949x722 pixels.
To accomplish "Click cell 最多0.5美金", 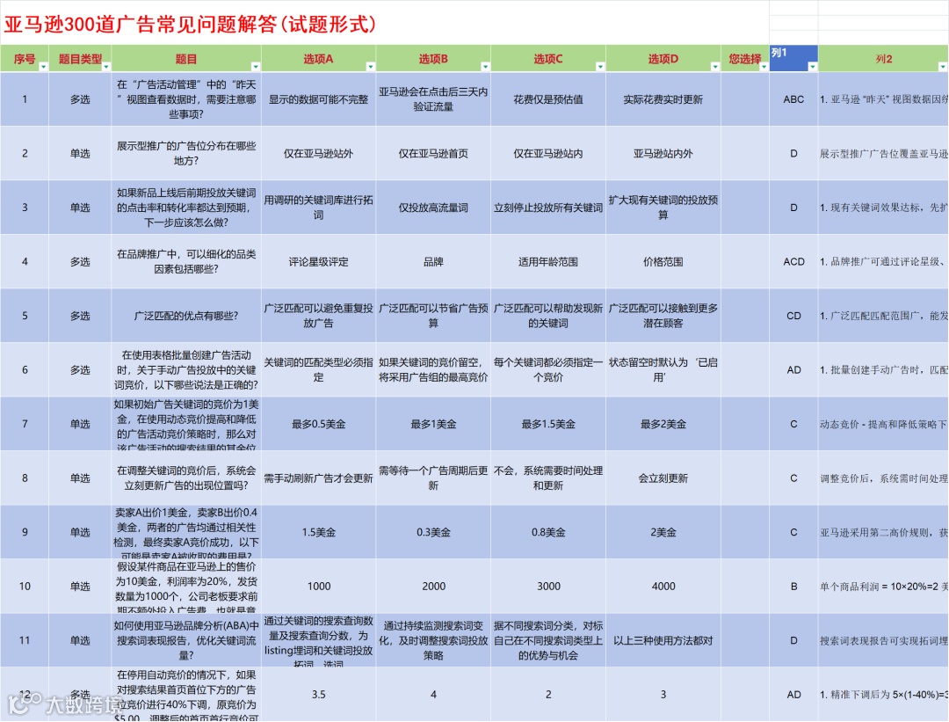I will (318, 424).
